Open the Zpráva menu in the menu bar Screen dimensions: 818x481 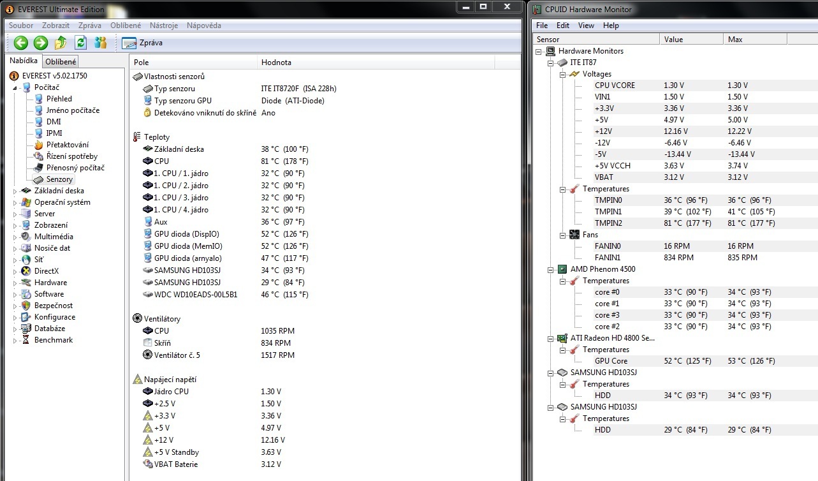point(90,26)
